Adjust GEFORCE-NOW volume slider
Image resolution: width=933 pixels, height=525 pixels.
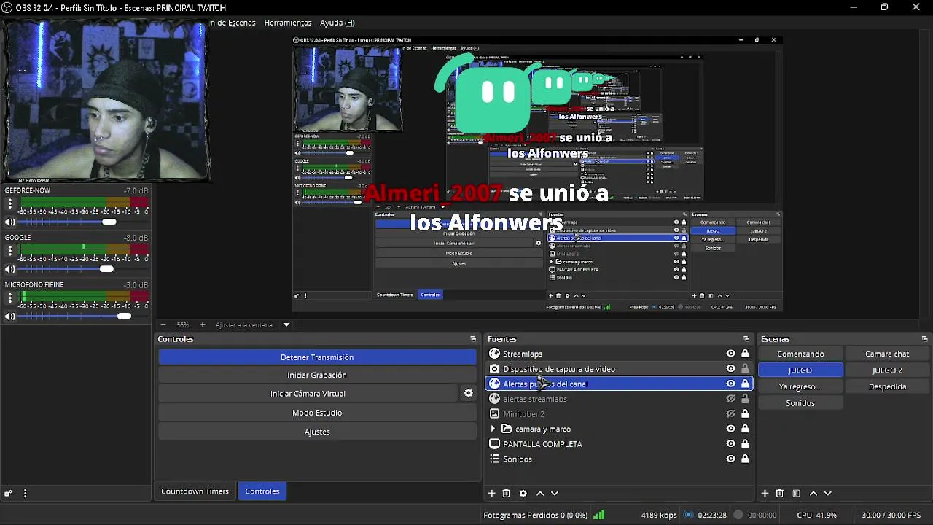pos(109,222)
